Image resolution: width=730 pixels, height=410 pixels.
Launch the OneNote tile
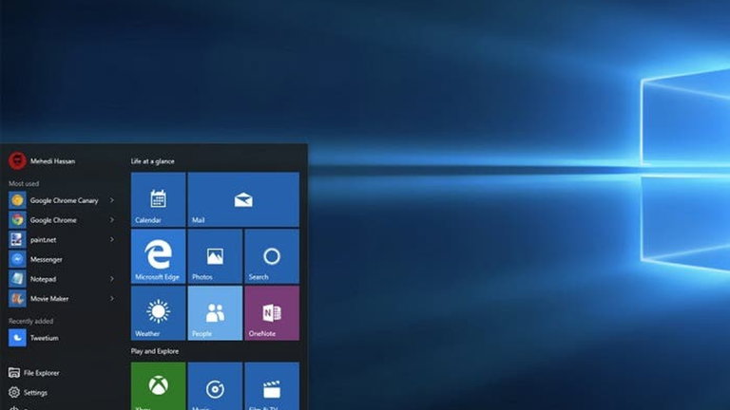coord(271,313)
